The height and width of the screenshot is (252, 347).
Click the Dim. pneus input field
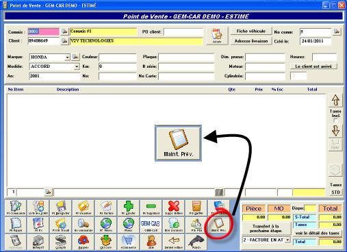[265, 57]
